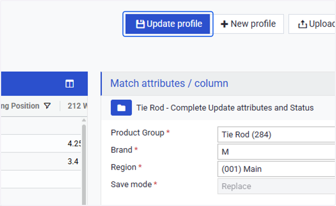
Task: Open Product Group field Tie Rod (284)
Action: pyautogui.click(x=277, y=135)
